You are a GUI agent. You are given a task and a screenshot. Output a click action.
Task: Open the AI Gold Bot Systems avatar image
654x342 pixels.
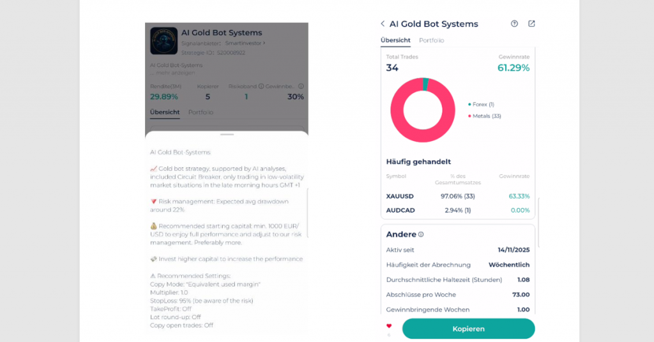coord(163,41)
